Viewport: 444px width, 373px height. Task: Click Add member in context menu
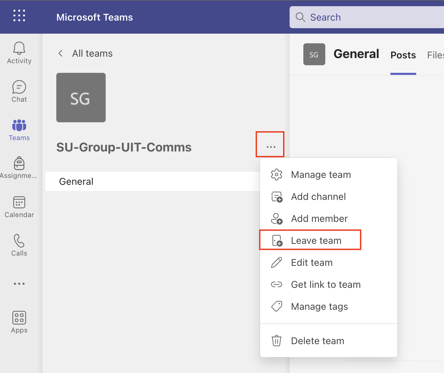(319, 219)
